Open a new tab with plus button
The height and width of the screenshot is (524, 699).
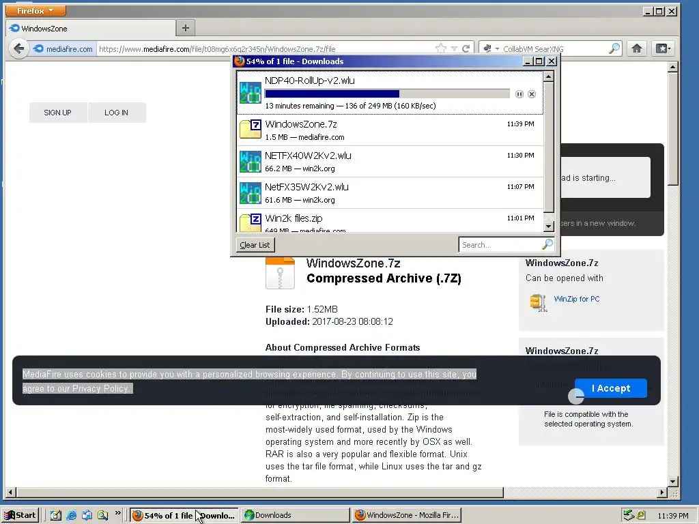coord(186,28)
